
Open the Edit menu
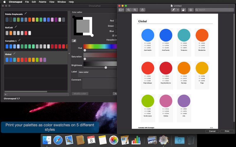pyautogui.click(x=34, y=2)
